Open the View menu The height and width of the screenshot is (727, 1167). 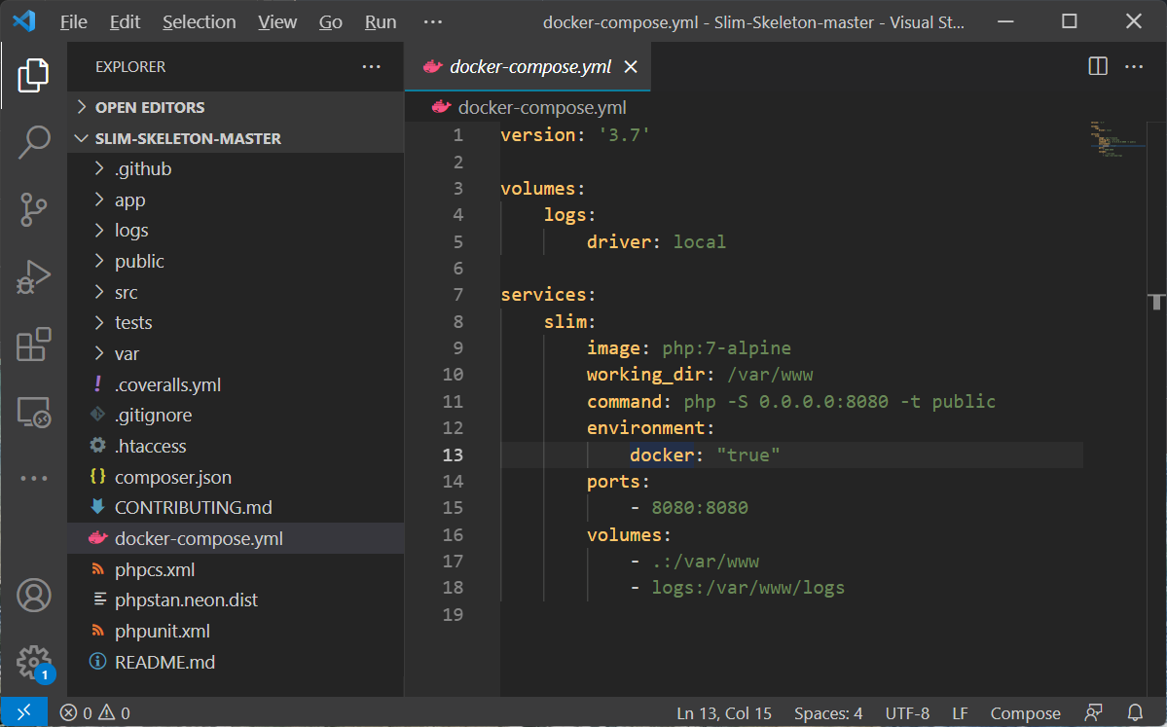(x=277, y=22)
